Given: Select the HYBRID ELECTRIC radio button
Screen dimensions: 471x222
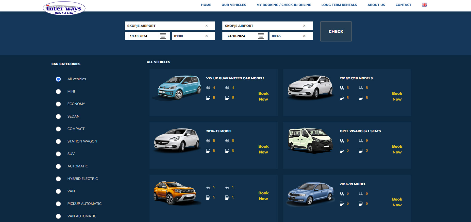Looking at the screenshot, I should 58,179.
